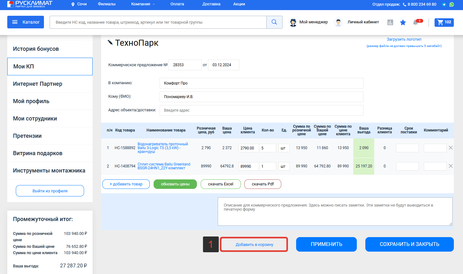463x274 pixels.
Task: Select Мои КП in sidebar
Action: [50, 67]
